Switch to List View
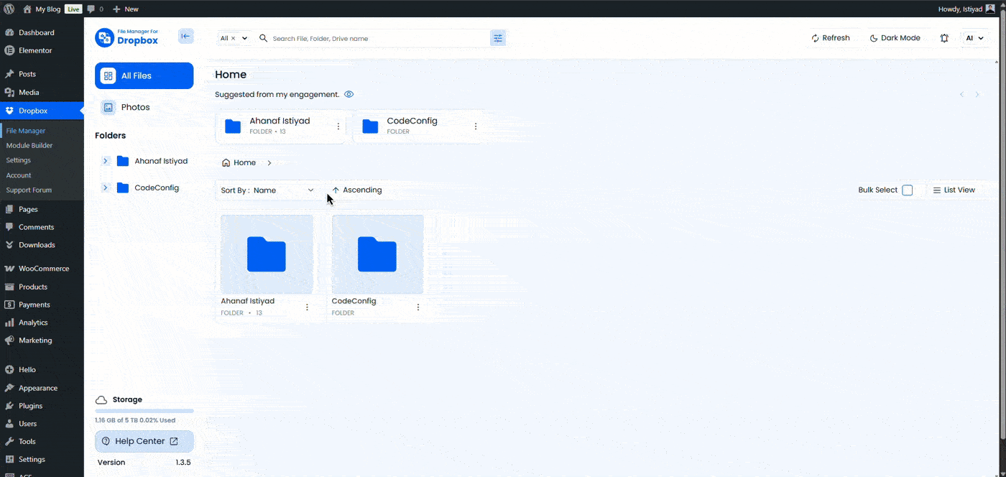 pyautogui.click(x=954, y=190)
